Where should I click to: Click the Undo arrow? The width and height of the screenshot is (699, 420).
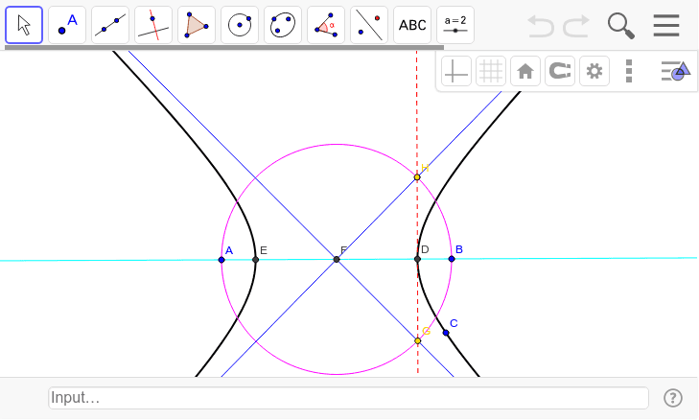pos(541,26)
